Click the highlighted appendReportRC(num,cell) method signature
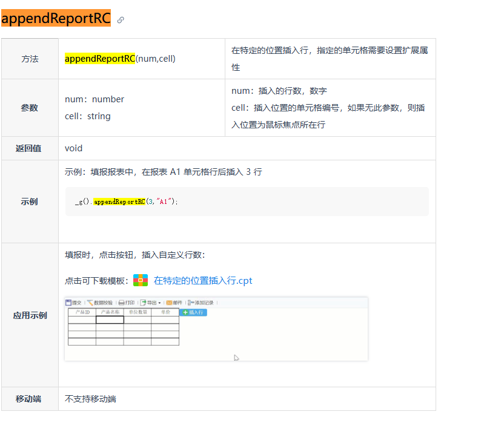The width and height of the screenshot is (481, 423). click(120, 59)
